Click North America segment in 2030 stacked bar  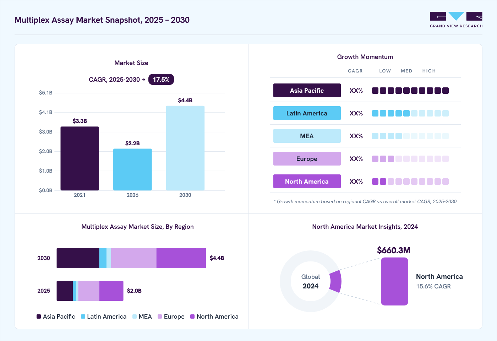(x=181, y=258)
